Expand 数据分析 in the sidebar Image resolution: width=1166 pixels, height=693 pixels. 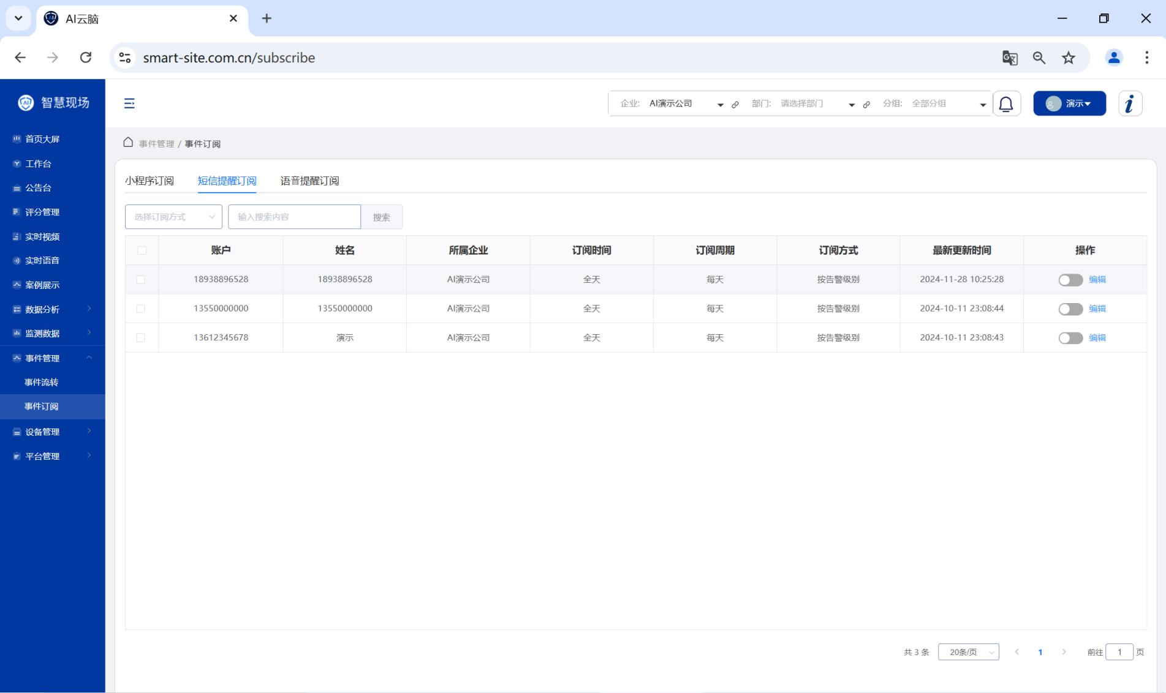pyautogui.click(x=52, y=309)
